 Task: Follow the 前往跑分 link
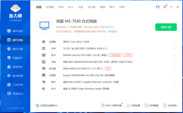click(x=113, y=31)
